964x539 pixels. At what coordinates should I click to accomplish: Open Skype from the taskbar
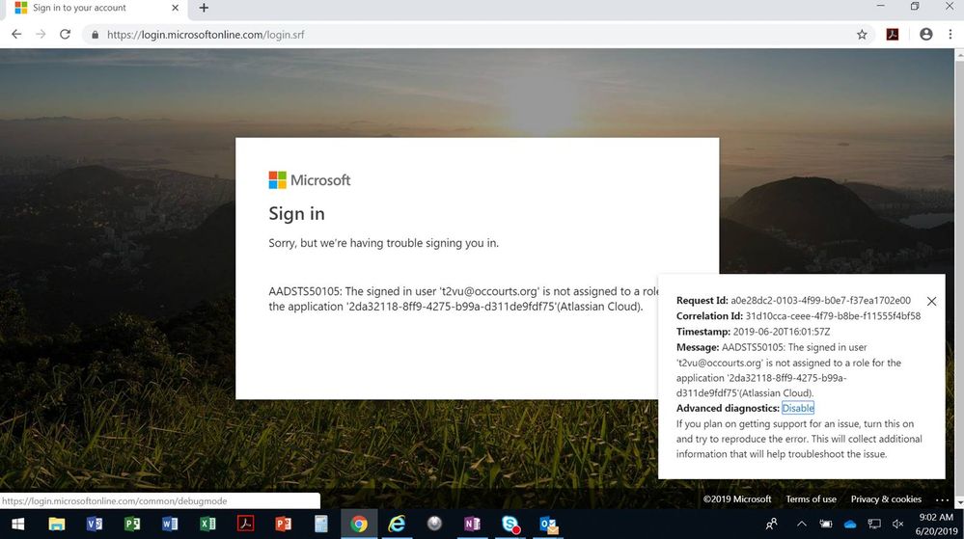[510, 524]
